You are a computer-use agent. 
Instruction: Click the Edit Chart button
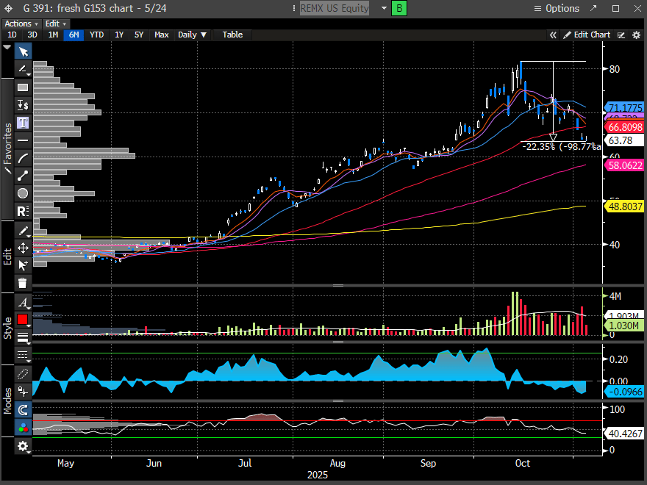pyautogui.click(x=587, y=35)
